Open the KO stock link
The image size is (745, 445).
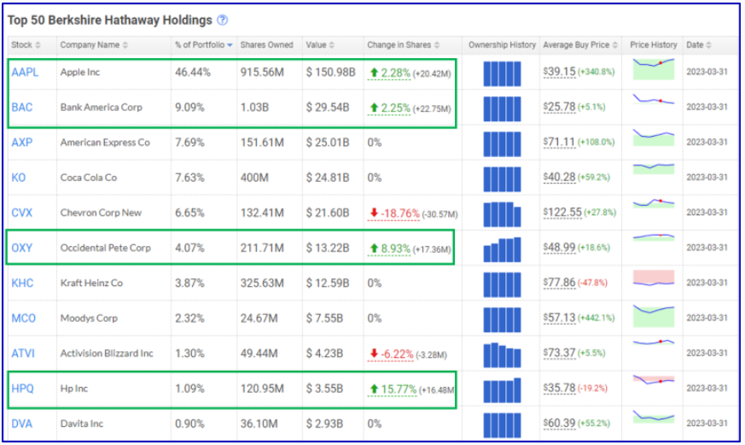(x=19, y=178)
